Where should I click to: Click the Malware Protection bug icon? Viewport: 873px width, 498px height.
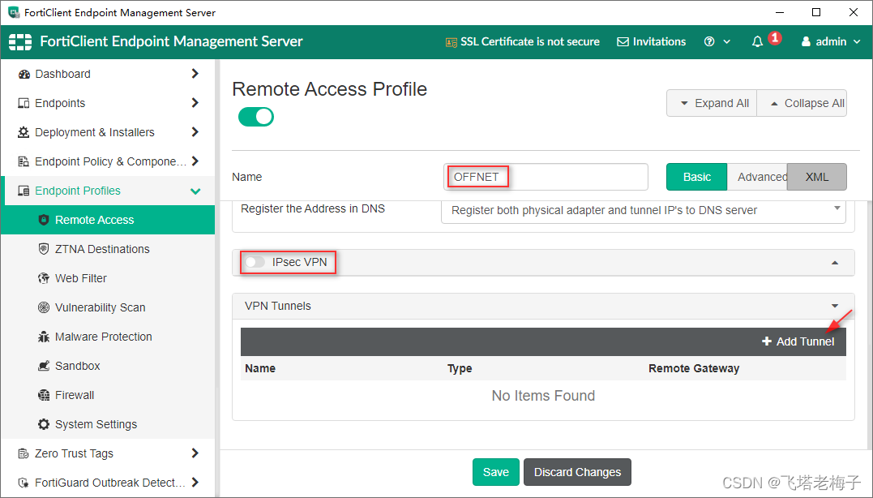coord(44,337)
